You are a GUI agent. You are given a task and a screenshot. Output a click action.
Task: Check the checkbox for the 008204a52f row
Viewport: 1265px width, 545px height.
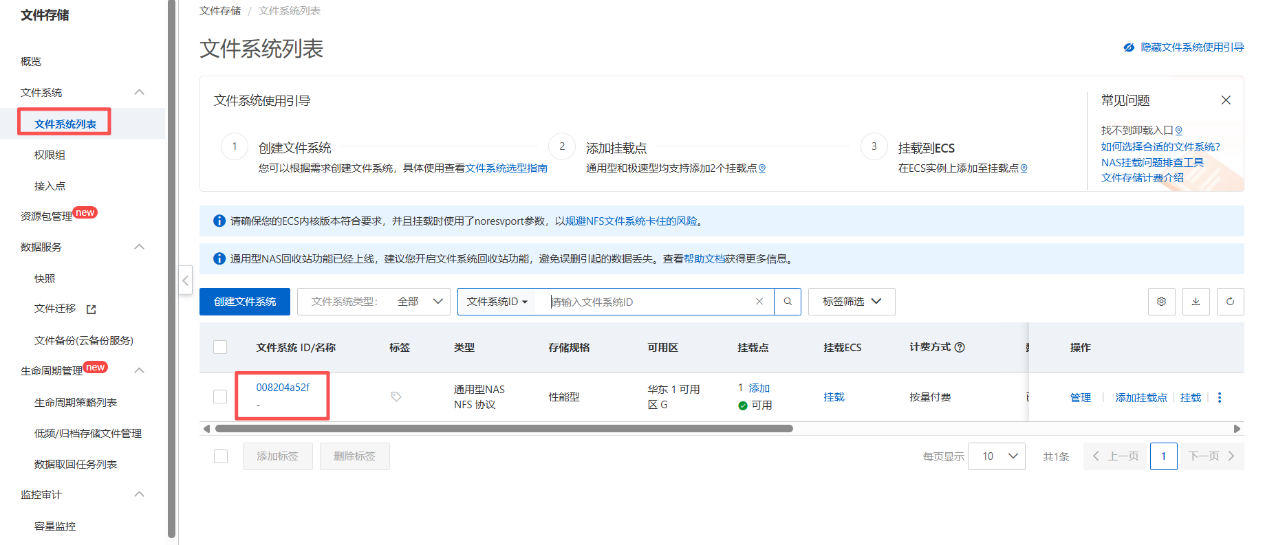click(x=220, y=397)
